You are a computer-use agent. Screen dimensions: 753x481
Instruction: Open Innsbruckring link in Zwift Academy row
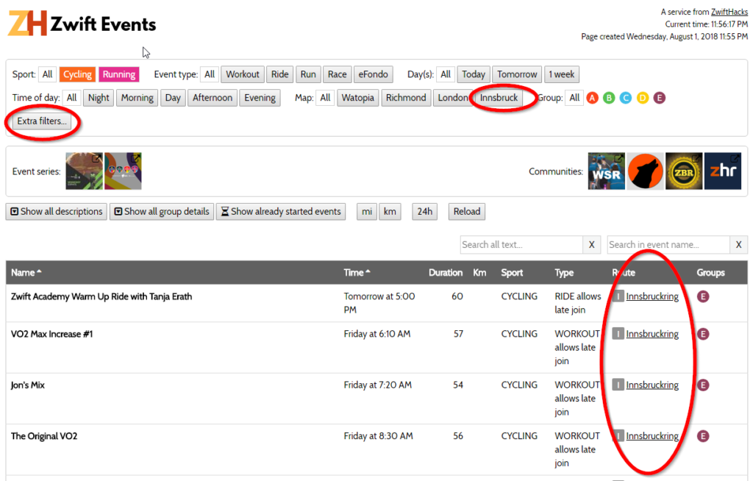click(652, 296)
